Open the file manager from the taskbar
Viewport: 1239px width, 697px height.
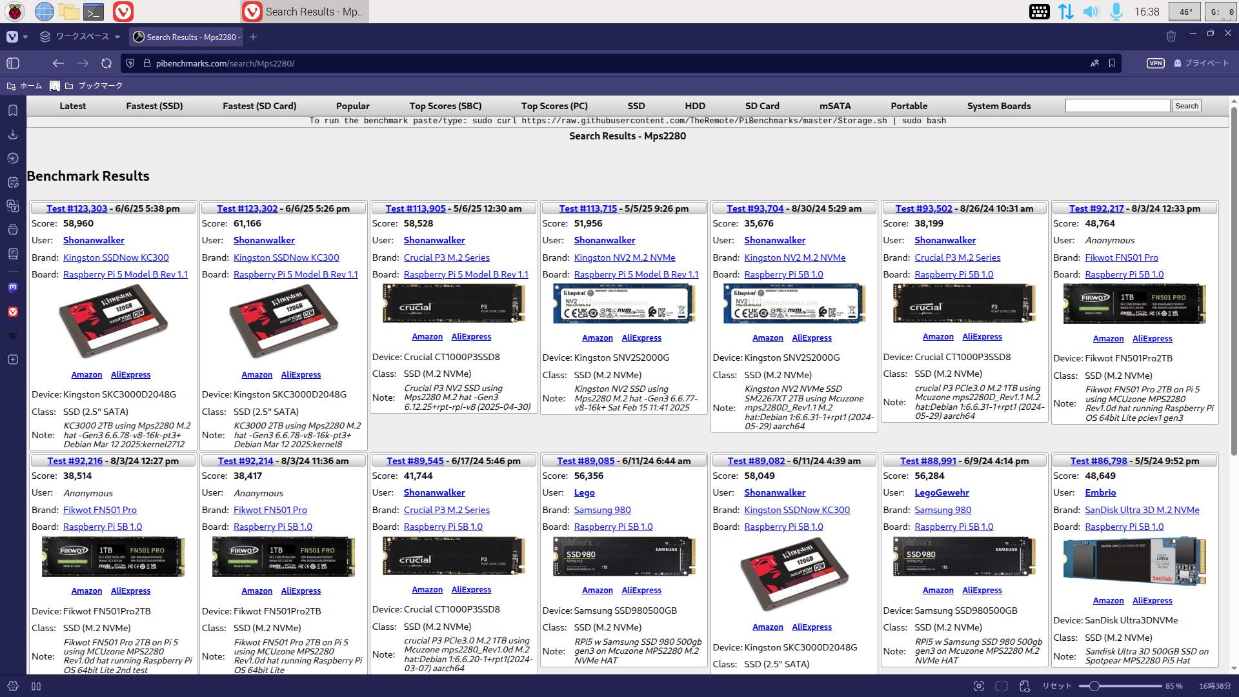click(68, 12)
